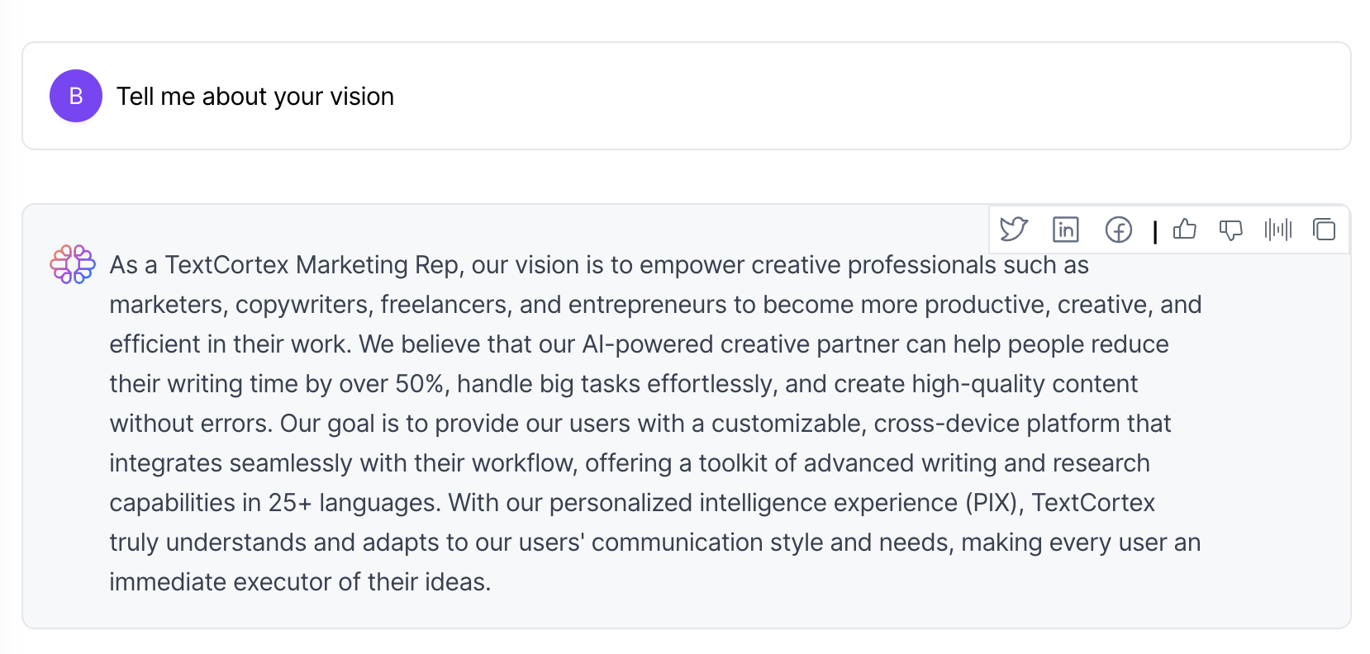Click the line starting 'marketers, copywriters, freelancers'
The height and width of the screenshot is (654, 1370).
655,305
